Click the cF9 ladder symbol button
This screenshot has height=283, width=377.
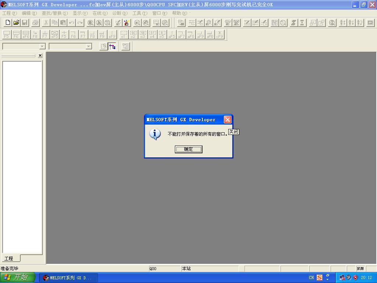click(219, 35)
